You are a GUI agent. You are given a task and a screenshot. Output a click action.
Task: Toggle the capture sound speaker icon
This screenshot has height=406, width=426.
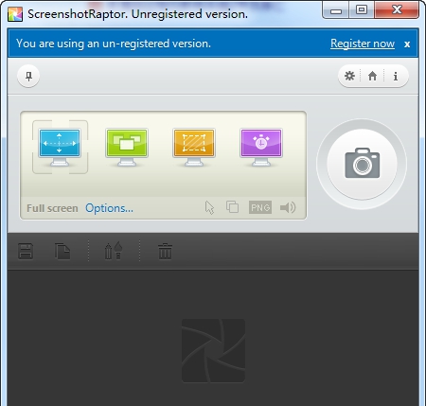pyautogui.click(x=288, y=207)
